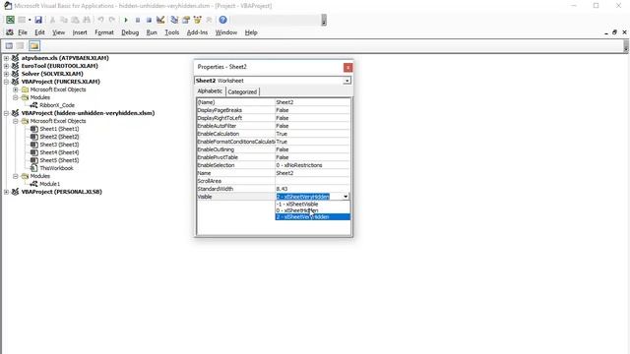Switch to the Categorized tab

click(242, 91)
